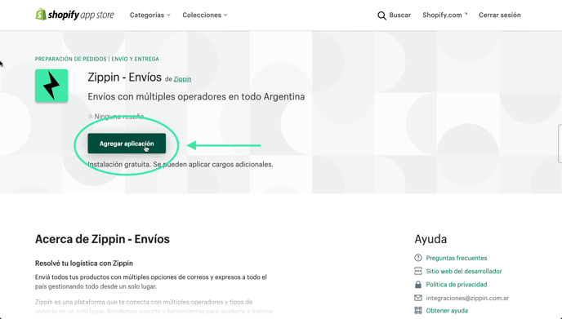Click the Obtener ayuda support icon
Viewport: 562px width, 319px height.
418,310
